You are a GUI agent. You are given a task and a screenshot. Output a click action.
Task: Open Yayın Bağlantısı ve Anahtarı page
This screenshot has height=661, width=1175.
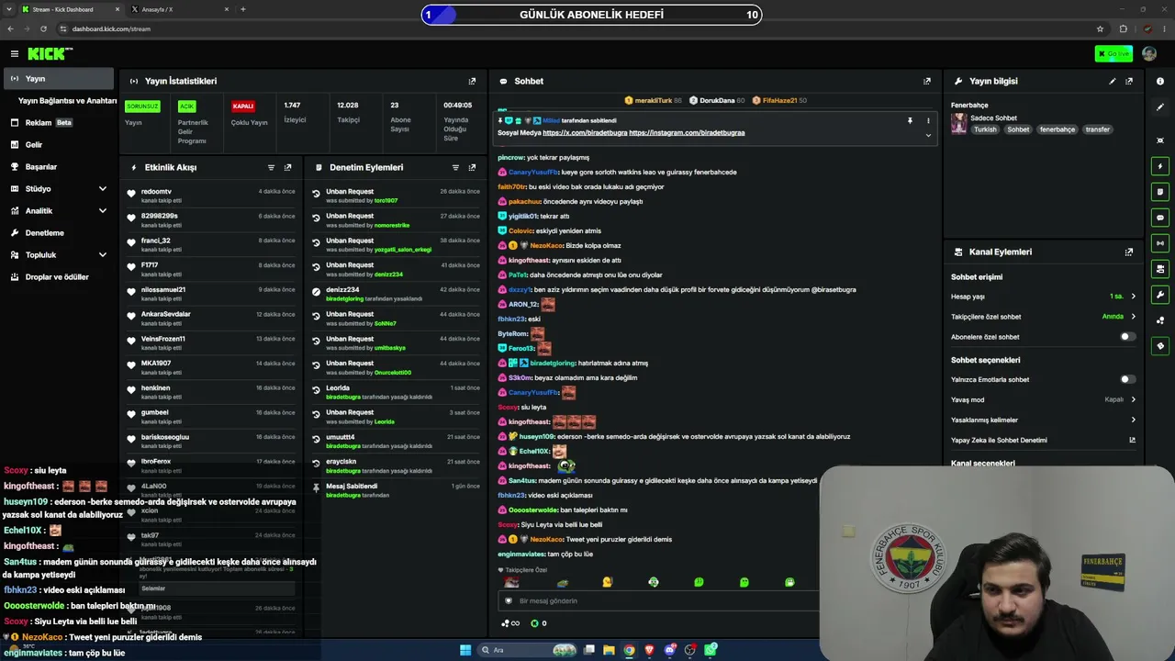(x=68, y=101)
